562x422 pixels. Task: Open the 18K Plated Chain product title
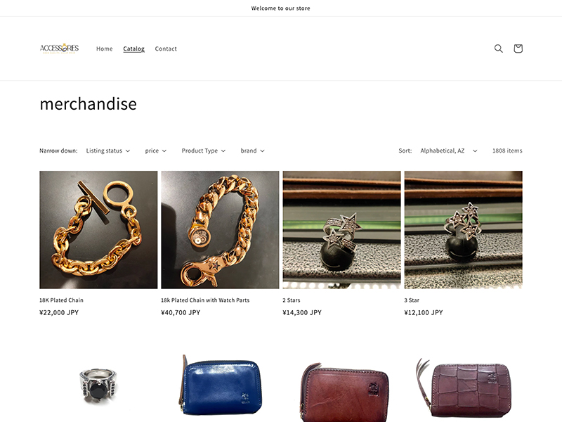pyautogui.click(x=61, y=300)
